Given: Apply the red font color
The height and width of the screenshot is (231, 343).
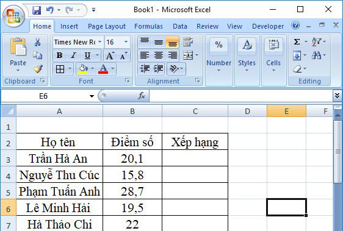Looking at the screenshot, I should [x=103, y=69].
